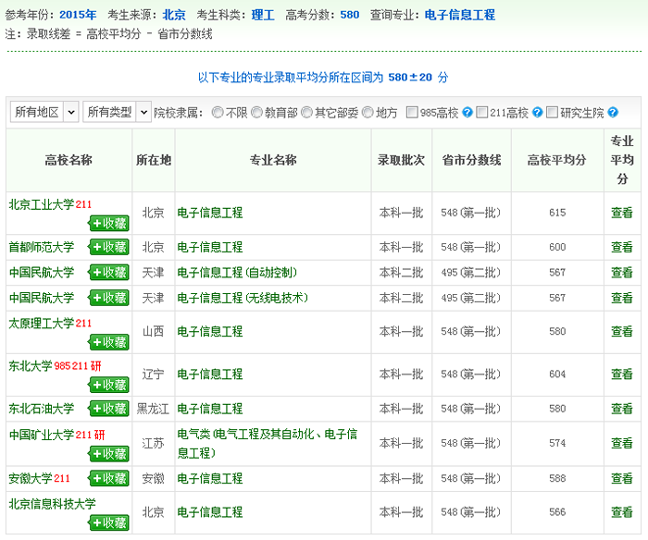648x540 pixels.
Task: Open 中国矿业大学 university link
Action: [x=42, y=435]
